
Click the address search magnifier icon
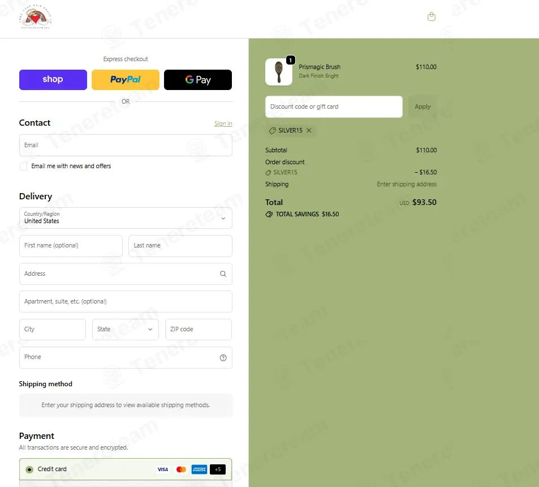pyautogui.click(x=223, y=274)
